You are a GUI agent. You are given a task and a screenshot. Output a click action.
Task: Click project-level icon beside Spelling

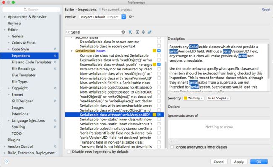click(x=55, y=127)
